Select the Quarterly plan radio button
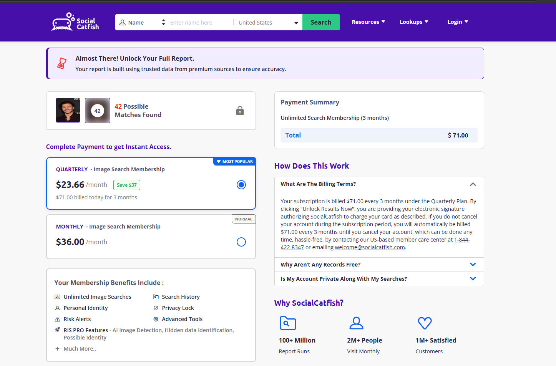 coord(241,185)
